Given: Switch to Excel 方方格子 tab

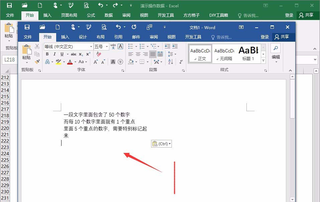Looking at the screenshot, I should pos(191,15).
